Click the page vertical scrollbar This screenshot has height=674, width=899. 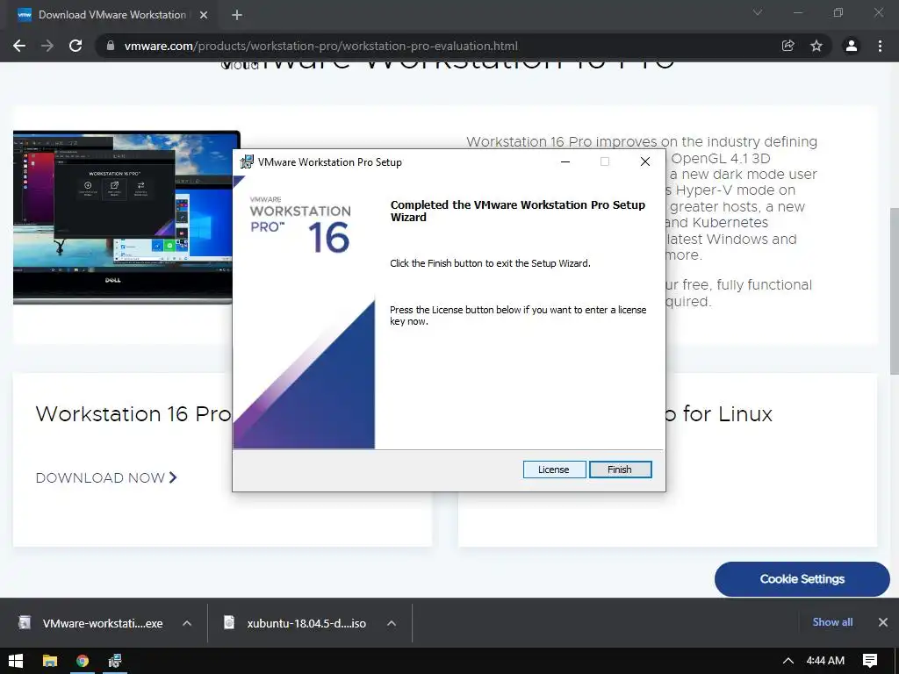click(x=895, y=290)
